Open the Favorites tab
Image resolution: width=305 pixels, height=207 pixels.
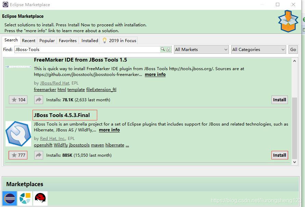click(x=68, y=40)
